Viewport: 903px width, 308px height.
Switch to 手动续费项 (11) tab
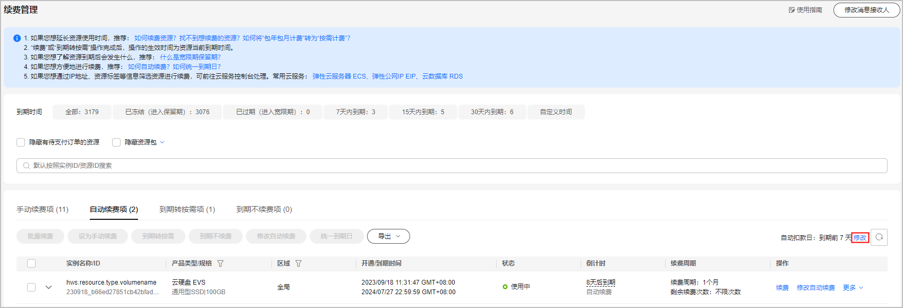tap(42, 209)
